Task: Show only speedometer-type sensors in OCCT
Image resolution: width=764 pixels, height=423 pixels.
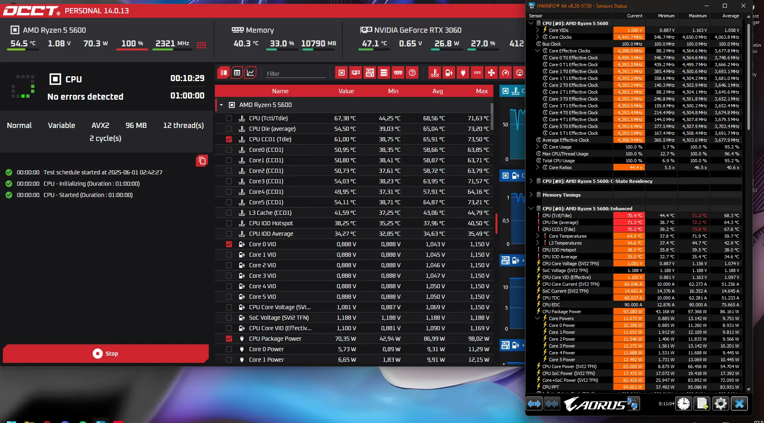Action: 506,73
